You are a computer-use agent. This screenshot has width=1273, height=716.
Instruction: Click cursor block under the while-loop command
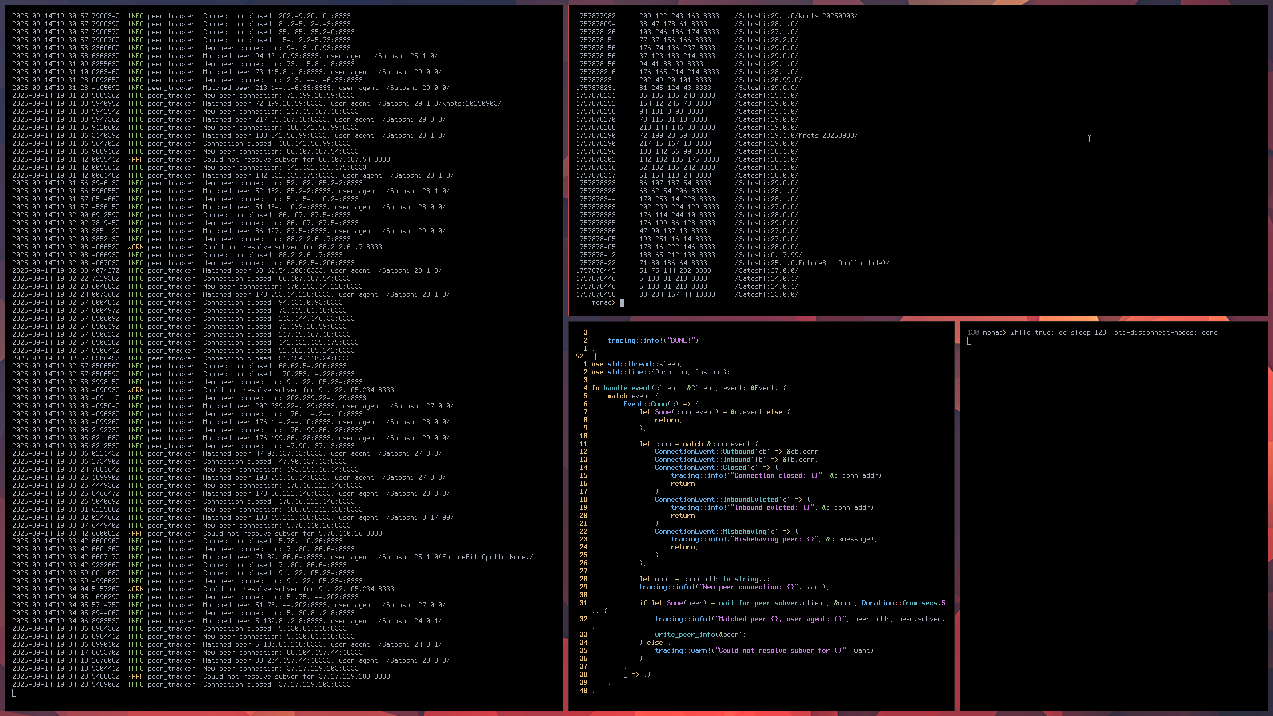click(x=969, y=341)
